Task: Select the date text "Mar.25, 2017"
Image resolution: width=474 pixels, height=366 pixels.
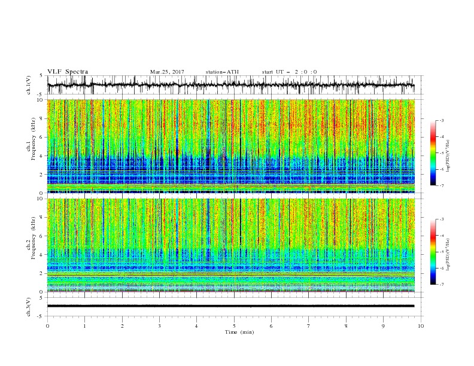Action: 167,72
